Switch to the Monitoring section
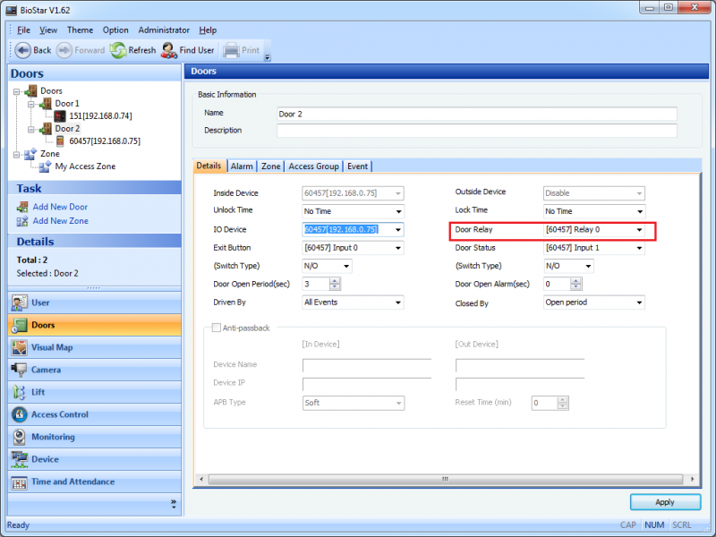 [x=53, y=437]
